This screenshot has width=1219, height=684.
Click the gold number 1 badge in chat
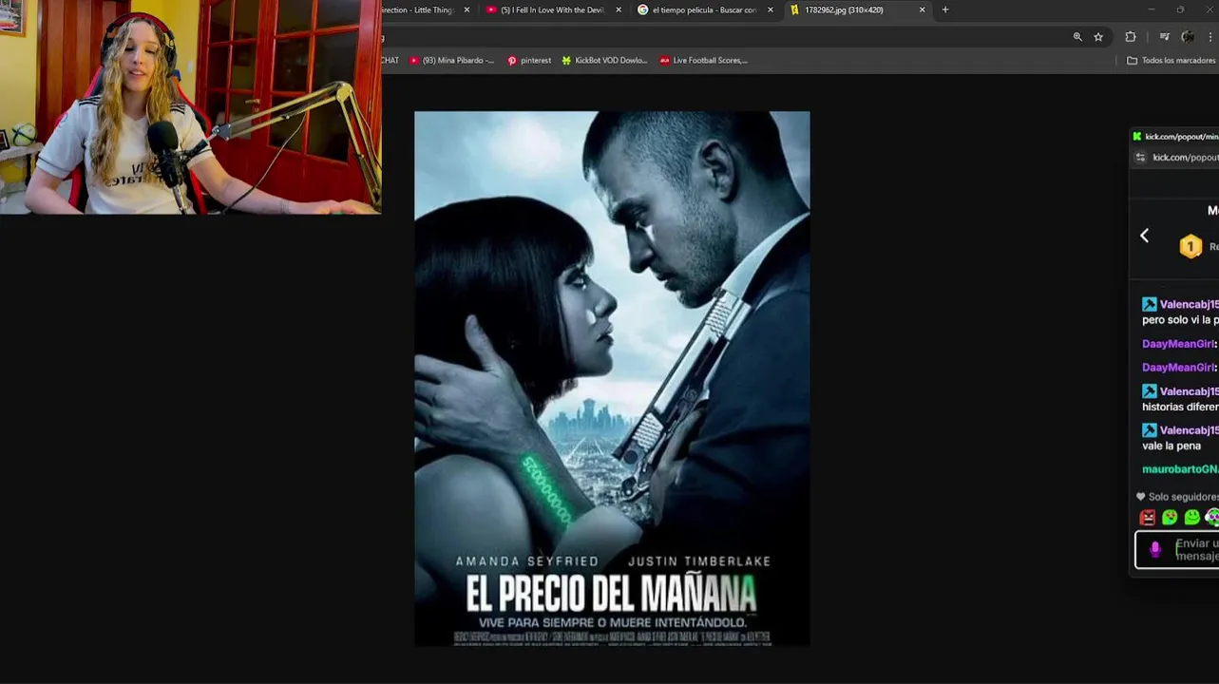click(1190, 247)
